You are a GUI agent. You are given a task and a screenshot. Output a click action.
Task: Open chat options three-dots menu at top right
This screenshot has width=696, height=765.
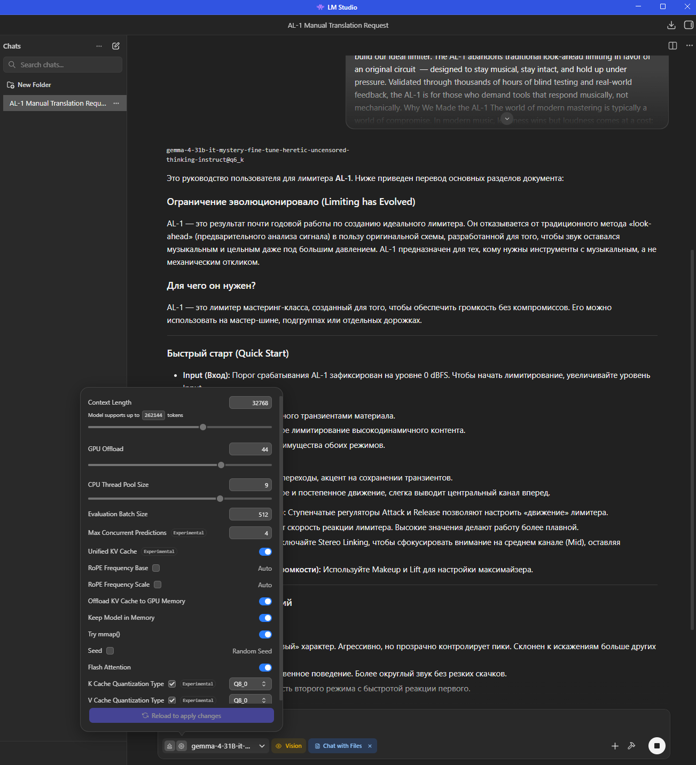689,46
